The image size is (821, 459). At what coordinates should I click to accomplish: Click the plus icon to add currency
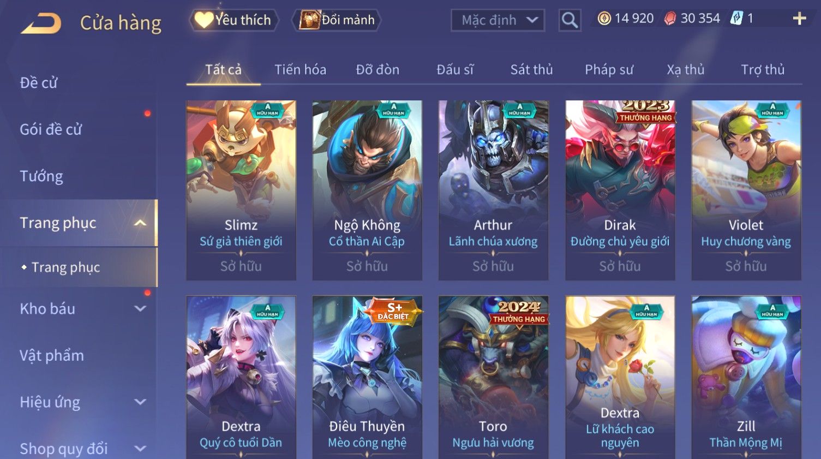pyautogui.click(x=799, y=19)
